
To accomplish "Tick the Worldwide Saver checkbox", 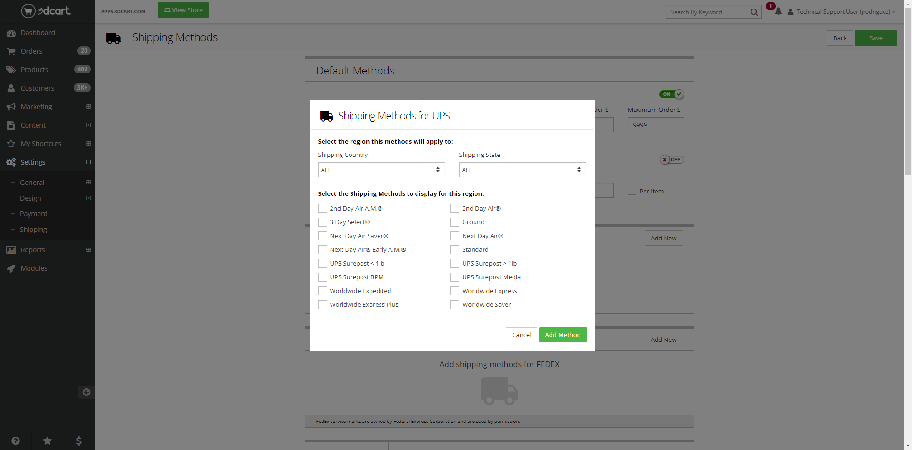I will coord(455,305).
